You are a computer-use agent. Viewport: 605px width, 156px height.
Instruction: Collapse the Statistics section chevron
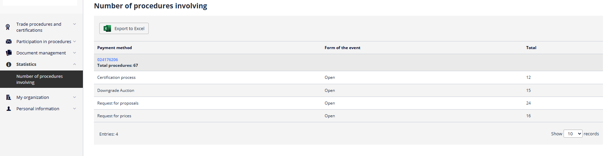(x=75, y=64)
